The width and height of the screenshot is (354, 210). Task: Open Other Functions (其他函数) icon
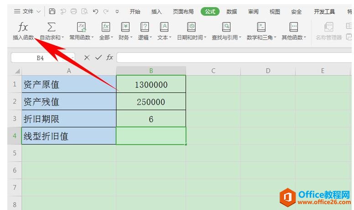(293, 27)
